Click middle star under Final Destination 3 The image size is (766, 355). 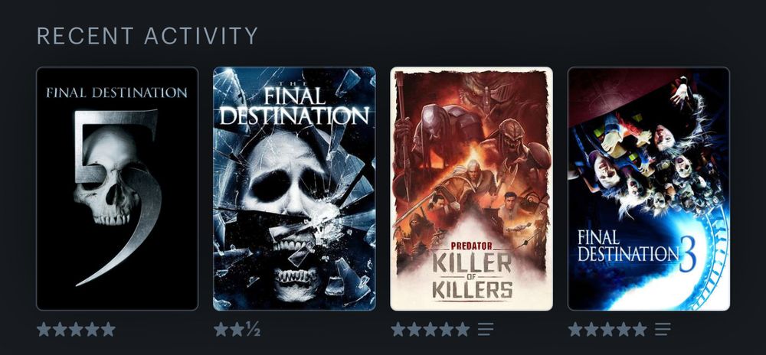coord(607,329)
